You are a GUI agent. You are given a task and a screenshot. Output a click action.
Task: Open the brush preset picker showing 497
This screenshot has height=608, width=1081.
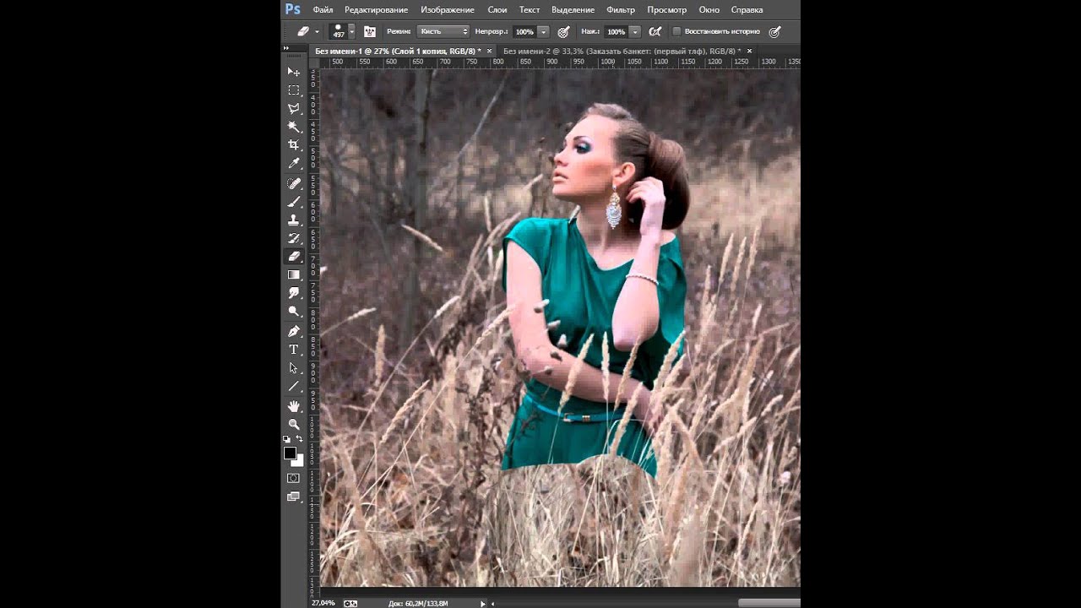click(342, 31)
